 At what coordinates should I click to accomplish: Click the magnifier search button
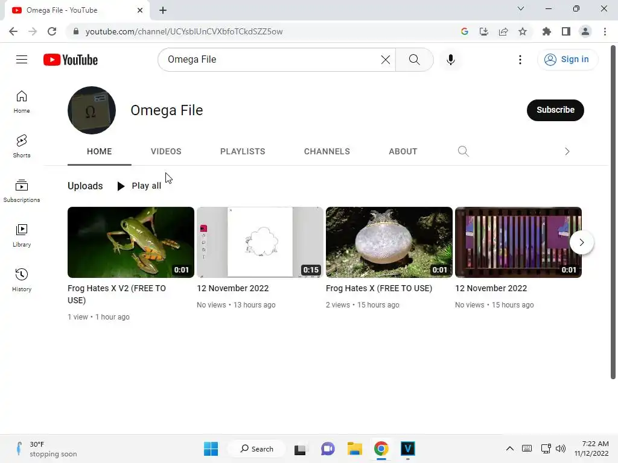coord(414,60)
